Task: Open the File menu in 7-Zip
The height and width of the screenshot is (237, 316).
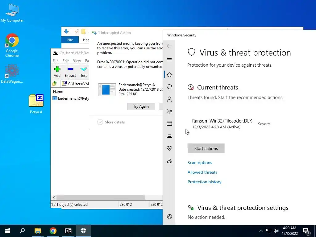Action: tap(56, 61)
